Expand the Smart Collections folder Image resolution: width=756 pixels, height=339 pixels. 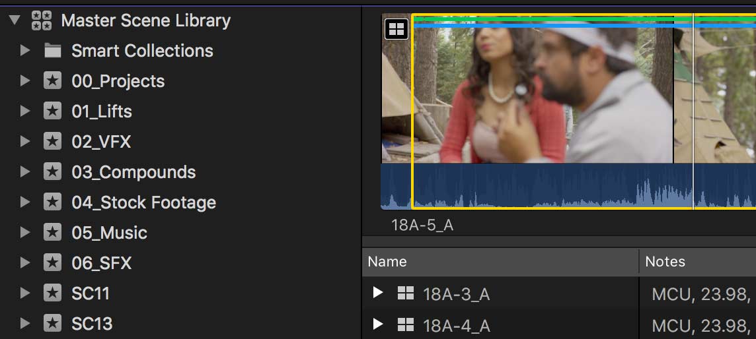pyautogui.click(x=25, y=51)
